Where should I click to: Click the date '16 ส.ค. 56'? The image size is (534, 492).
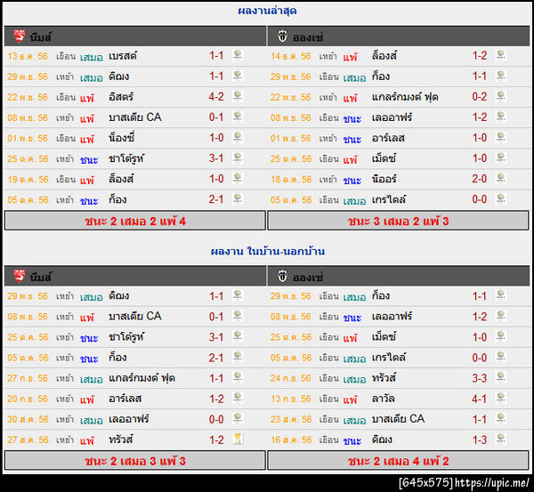click(x=291, y=440)
